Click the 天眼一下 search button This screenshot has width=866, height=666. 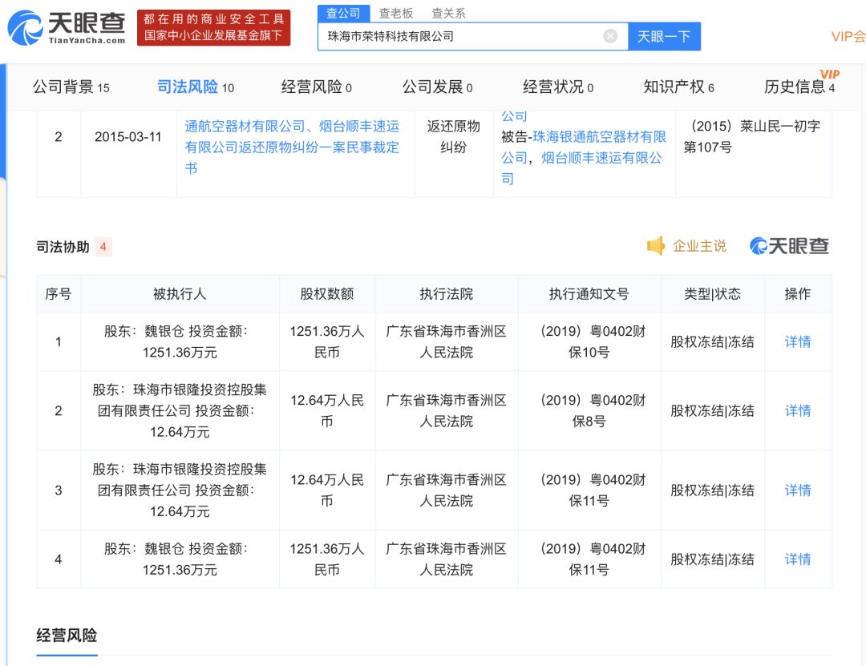point(664,35)
